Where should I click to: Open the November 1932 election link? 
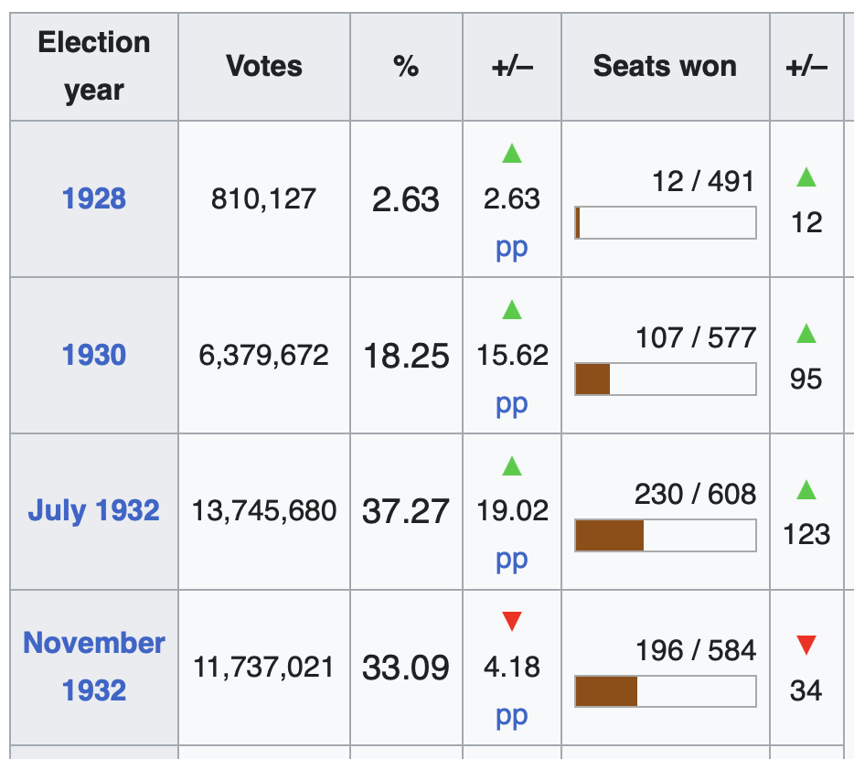[x=94, y=666]
